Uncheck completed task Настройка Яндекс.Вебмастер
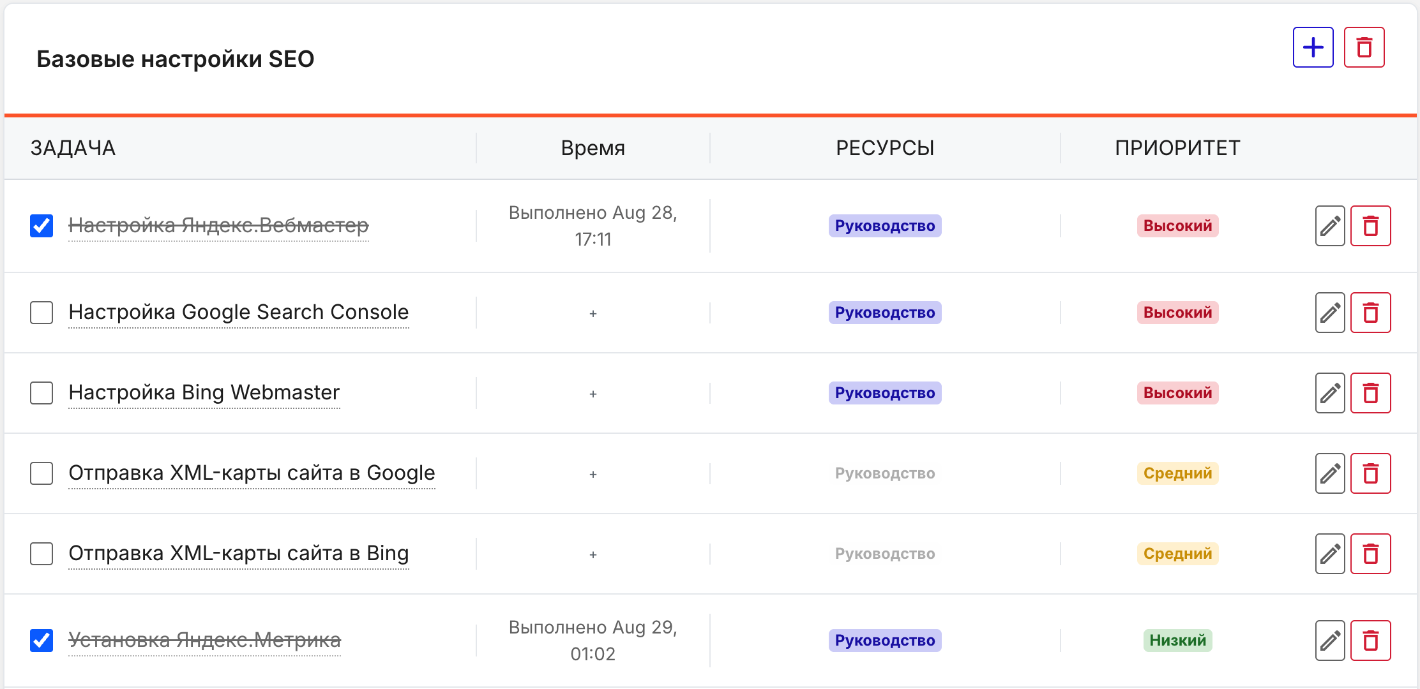 (41, 226)
